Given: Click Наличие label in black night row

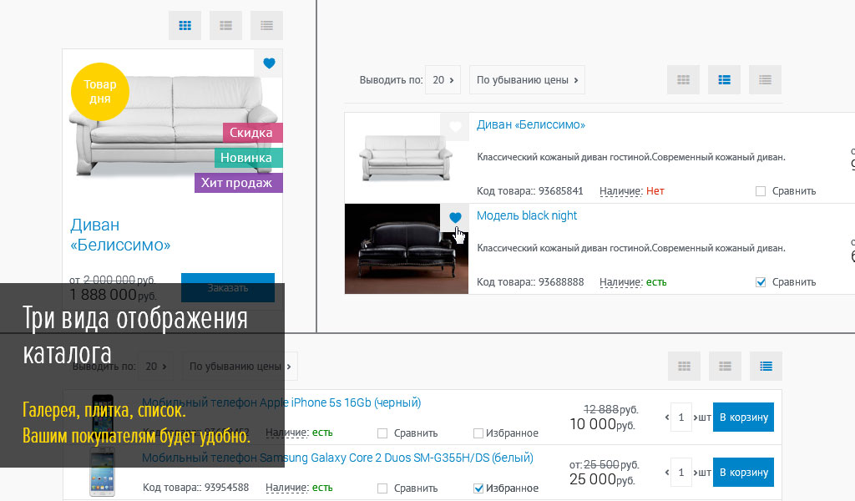Looking at the screenshot, I should (621, 282).
